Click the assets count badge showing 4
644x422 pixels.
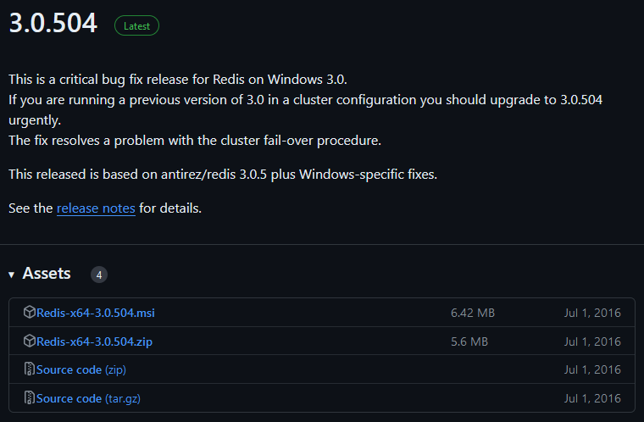[99, 275]
